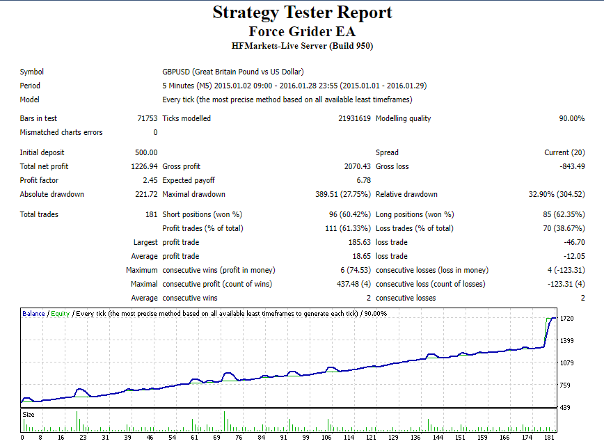Select long positions value '85 (62.35%)'
Viewport: 604px width, 446px height.
(564, 215)
